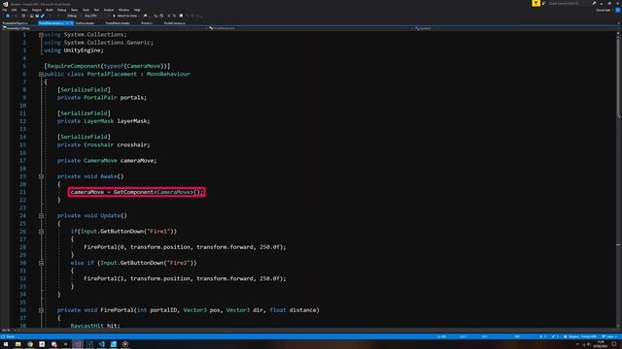Collapse the Fire2 else-if block
This screenshot has width=622, height=349.
coord(41,263)
